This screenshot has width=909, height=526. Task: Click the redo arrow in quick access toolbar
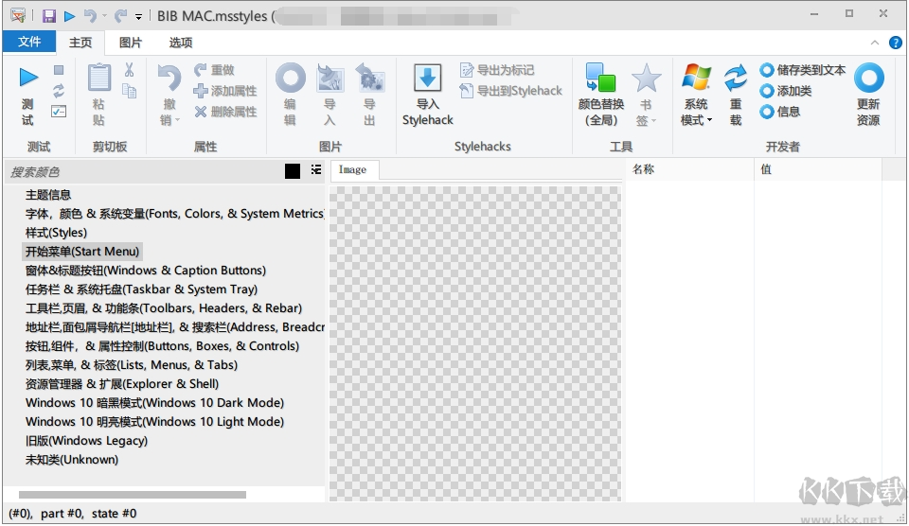coord(120,16)
